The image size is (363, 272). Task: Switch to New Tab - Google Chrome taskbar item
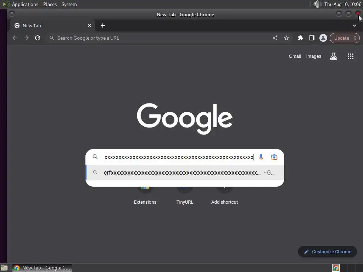pos(42,268)
